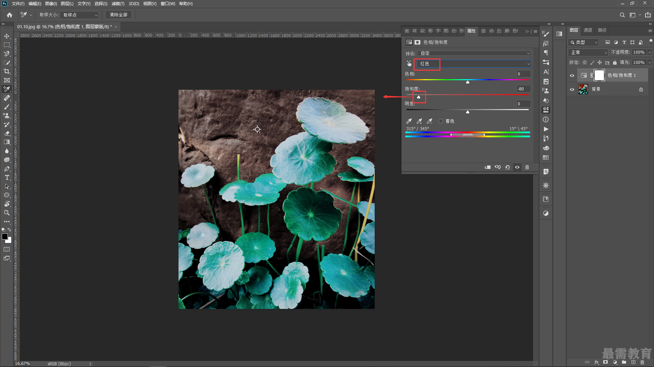Viewport: 654px width, 367px height.
Task: Reset adjustment to defaults in Properties panel
Action: tap(508, 167)
